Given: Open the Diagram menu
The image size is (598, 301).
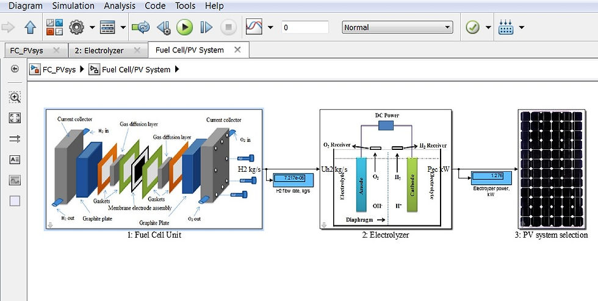Looking at the screenshot, I should coord(26,5).
